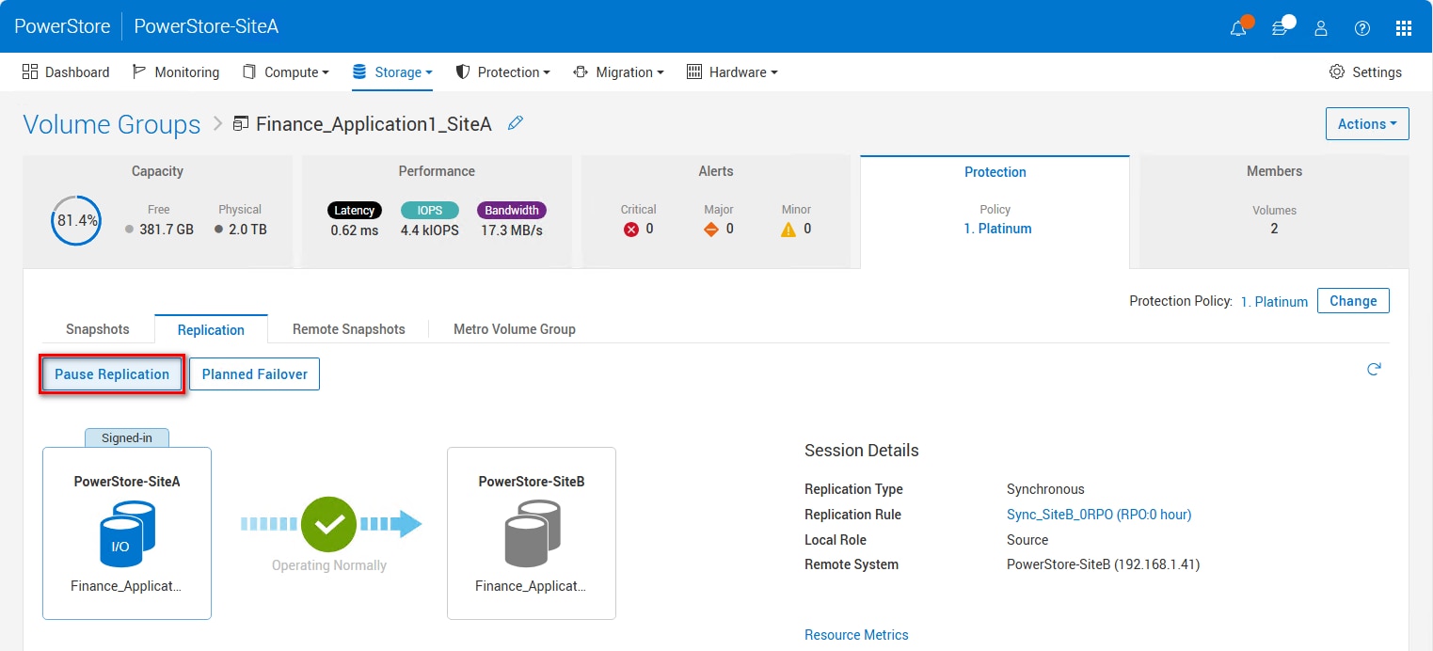1433x651 pixels.
Task: Click the Planned Failover button
Action: click(255, 374)
